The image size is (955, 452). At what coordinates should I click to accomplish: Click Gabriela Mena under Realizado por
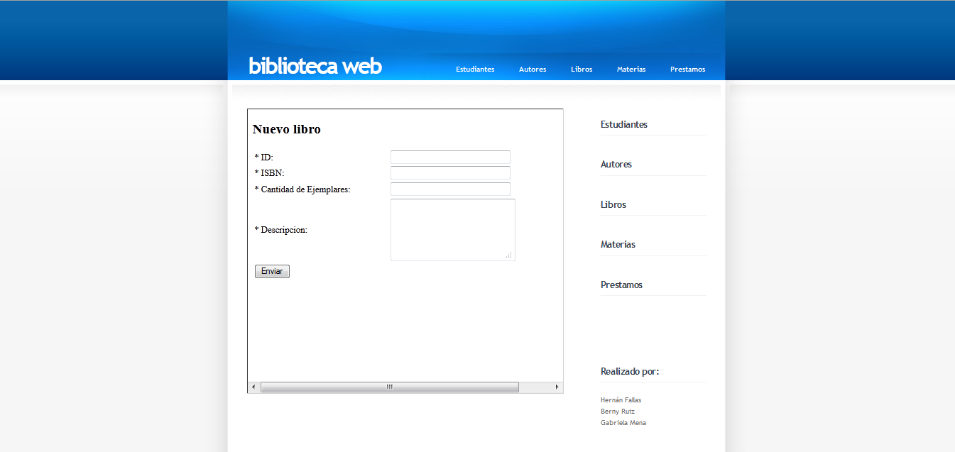pyautogui.click(x=623, y=422)
